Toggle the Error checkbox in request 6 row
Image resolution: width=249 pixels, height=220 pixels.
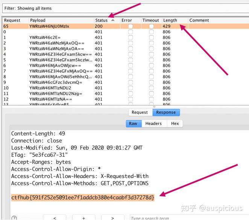click(x=131, y=66)
